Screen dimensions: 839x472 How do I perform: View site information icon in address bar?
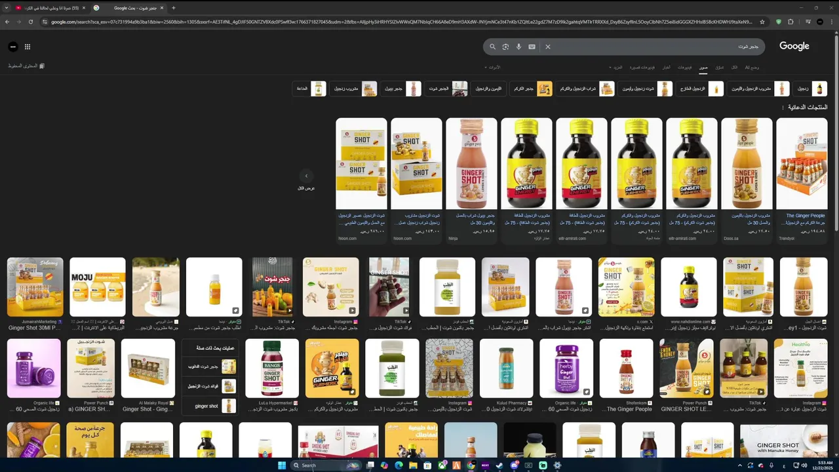(45, 22)
